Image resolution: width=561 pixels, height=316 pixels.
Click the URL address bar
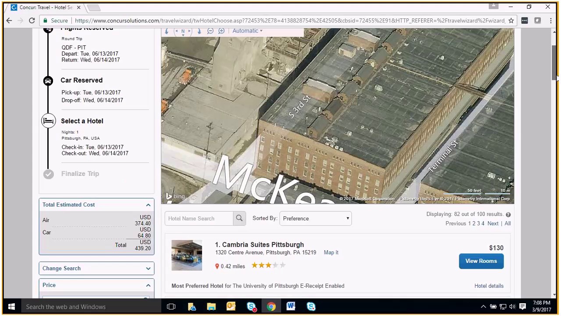tap(289, 21)
